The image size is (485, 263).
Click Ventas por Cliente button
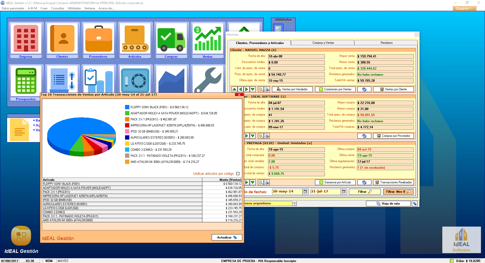pyautogui.click(x=393, y=89)
